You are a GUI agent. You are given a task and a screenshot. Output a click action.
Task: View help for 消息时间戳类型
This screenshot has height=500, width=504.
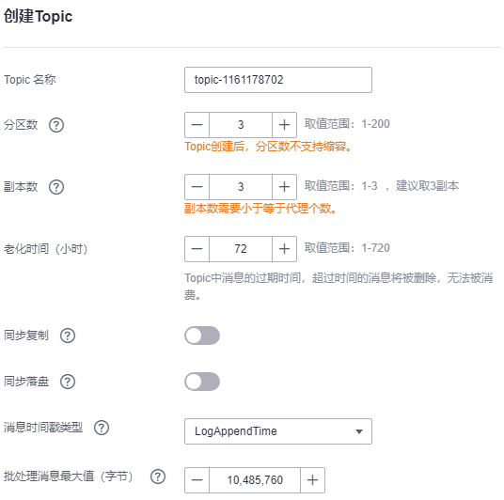[102, 428]
